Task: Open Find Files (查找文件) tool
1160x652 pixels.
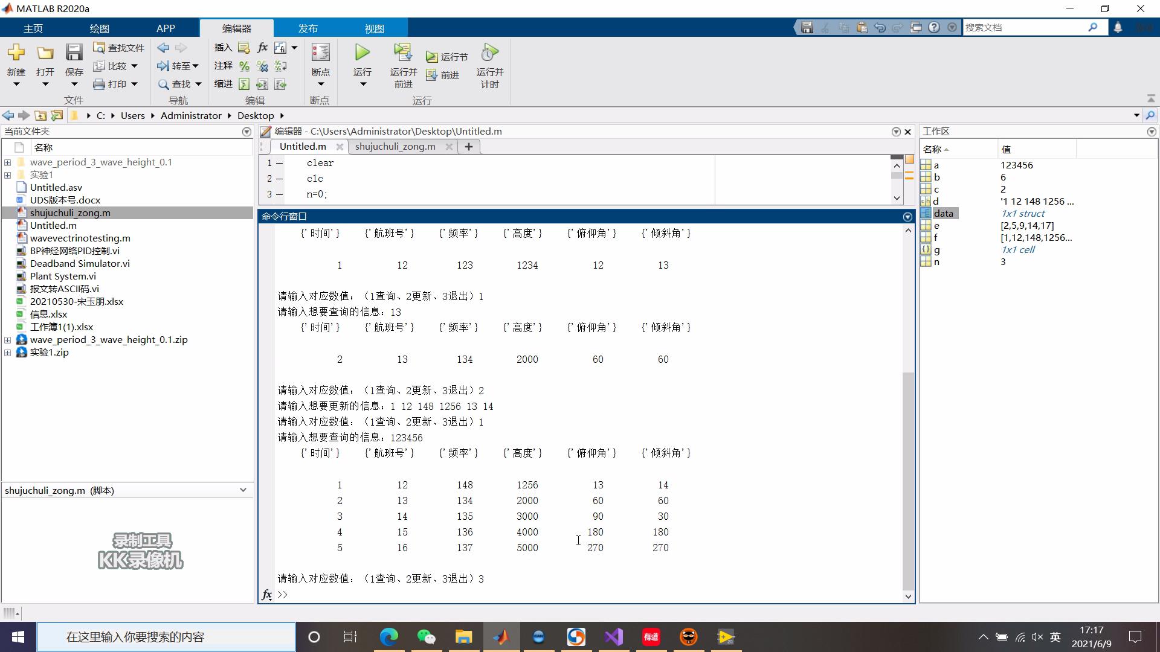Action: 118,47
